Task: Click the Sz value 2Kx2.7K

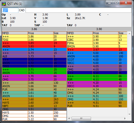Action: [80, 18]
